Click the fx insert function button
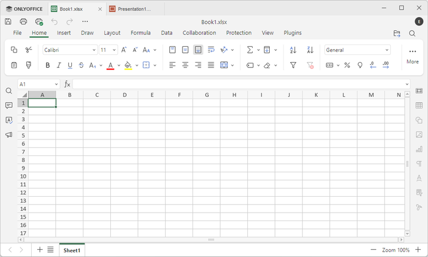The height and width of the screenshot is (257, 428). (67, 84)
